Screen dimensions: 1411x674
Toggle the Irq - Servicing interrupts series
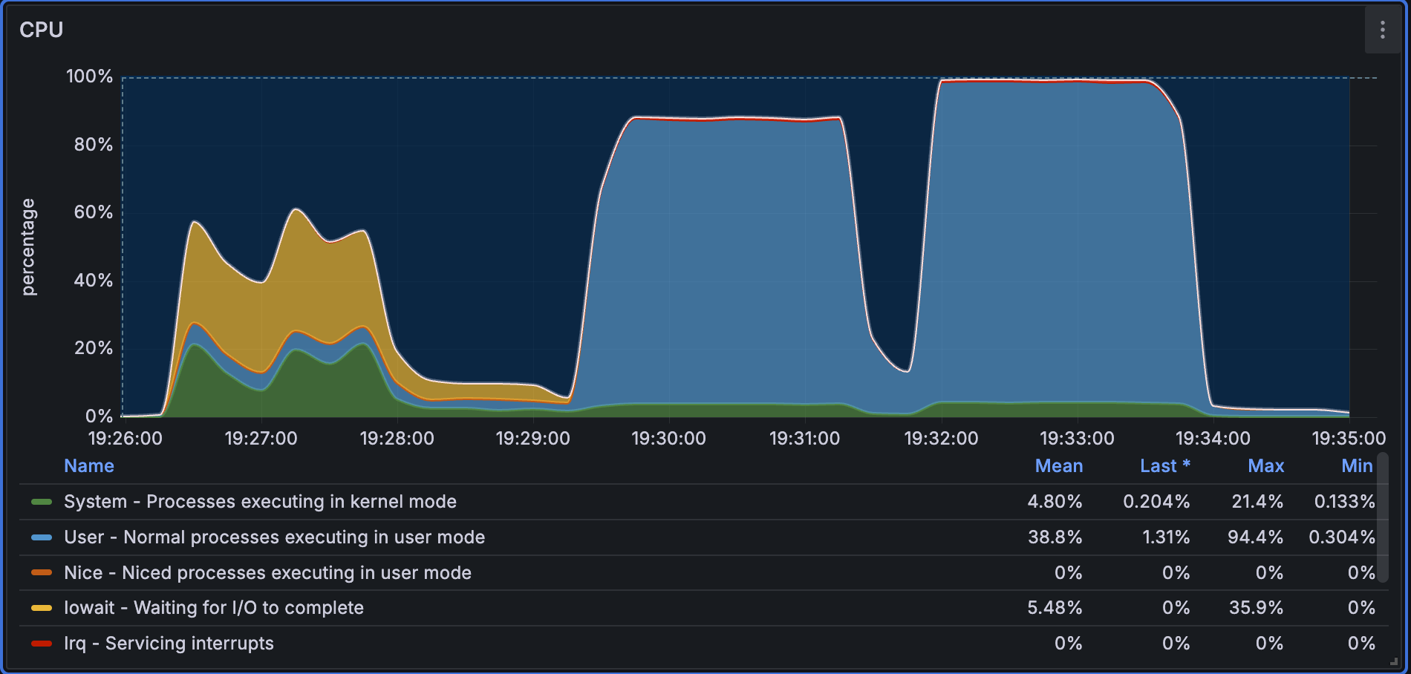(169, 644)
